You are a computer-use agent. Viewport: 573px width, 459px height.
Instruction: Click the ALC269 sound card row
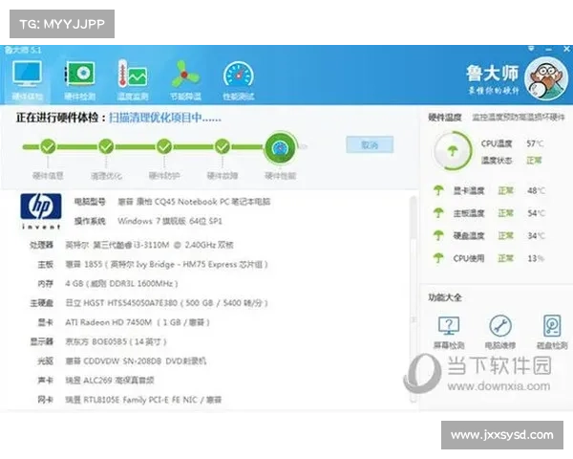[95, 381]
